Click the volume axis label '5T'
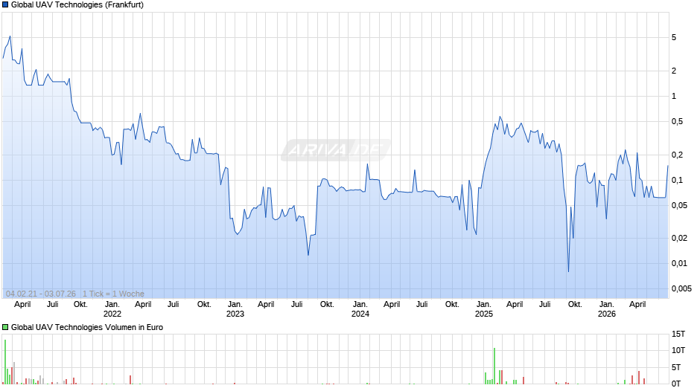The image size is (700, 391). point(676,367)
